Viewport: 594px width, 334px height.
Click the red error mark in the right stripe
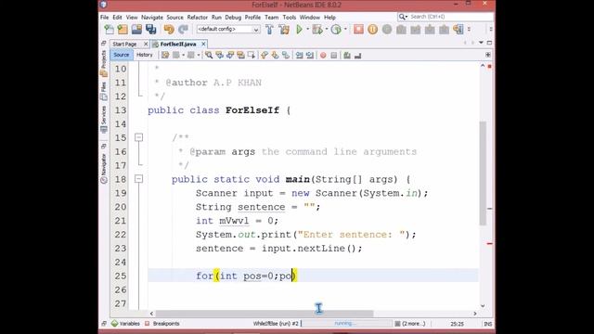point(489,243)
